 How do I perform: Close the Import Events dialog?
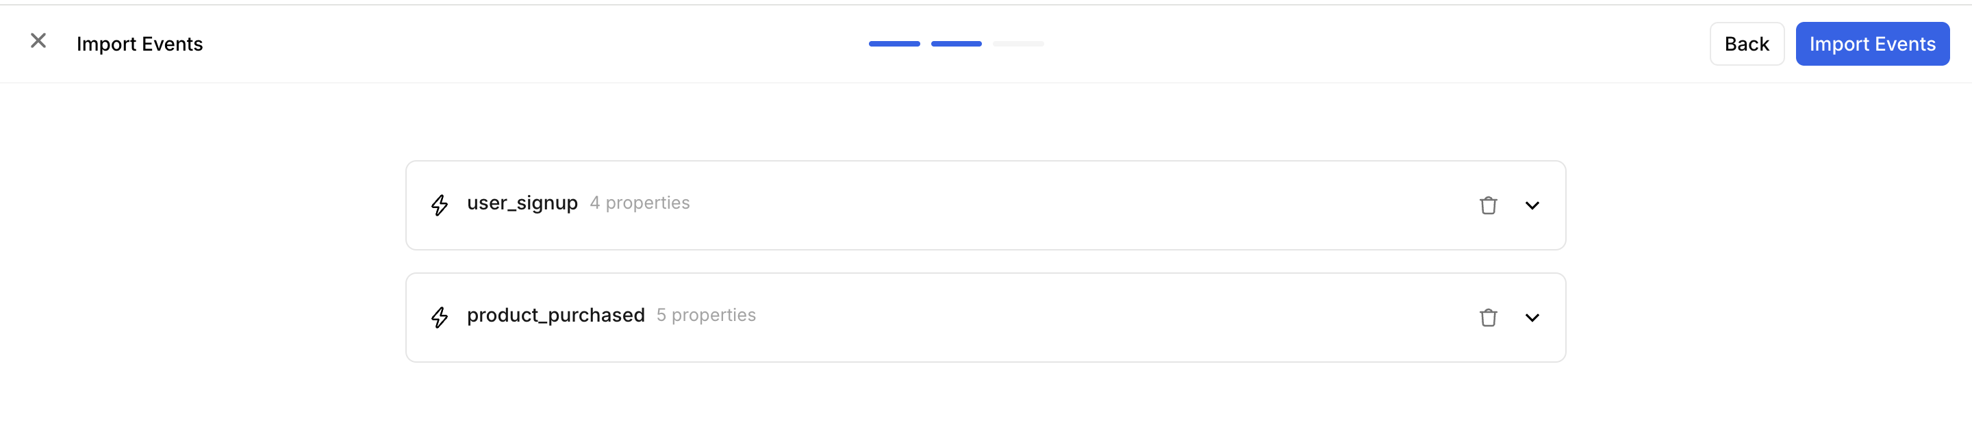[38, 40]
